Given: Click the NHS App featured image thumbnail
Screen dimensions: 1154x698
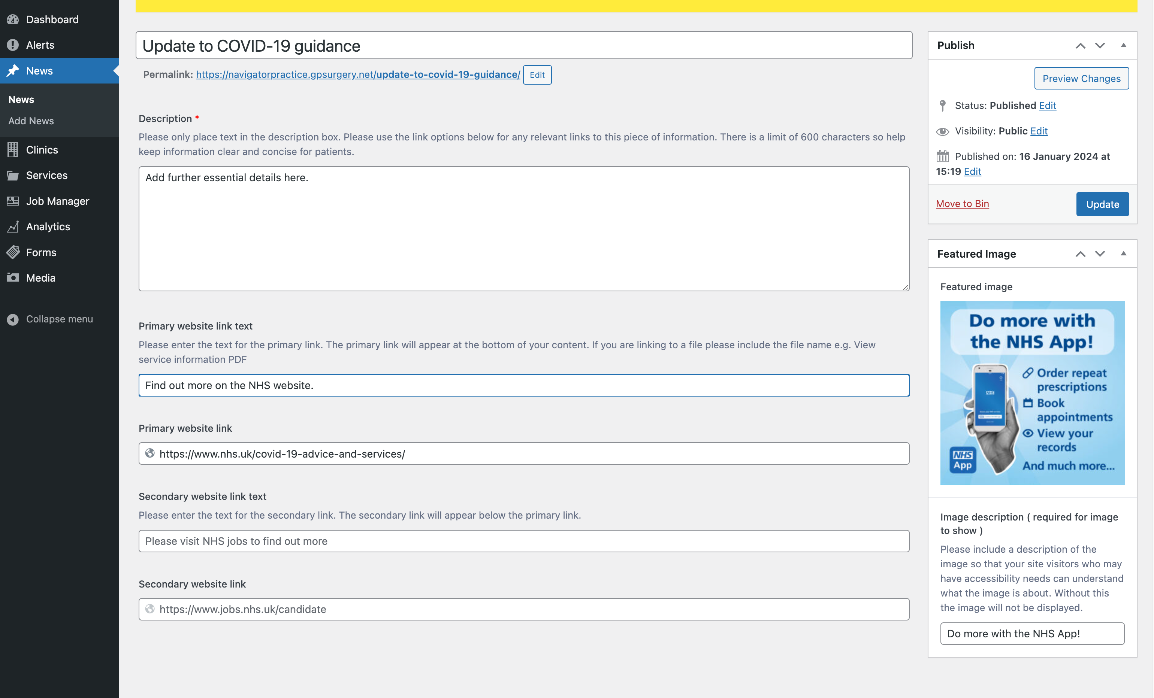Looking at the screenshot, I should [x=1032, y=393].
